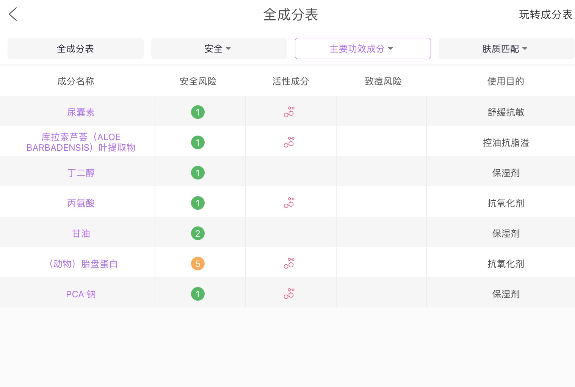The width and height of the screenshot is (575, 387).
Task: Tap the back arrow to return
Action: coord(13,14)
